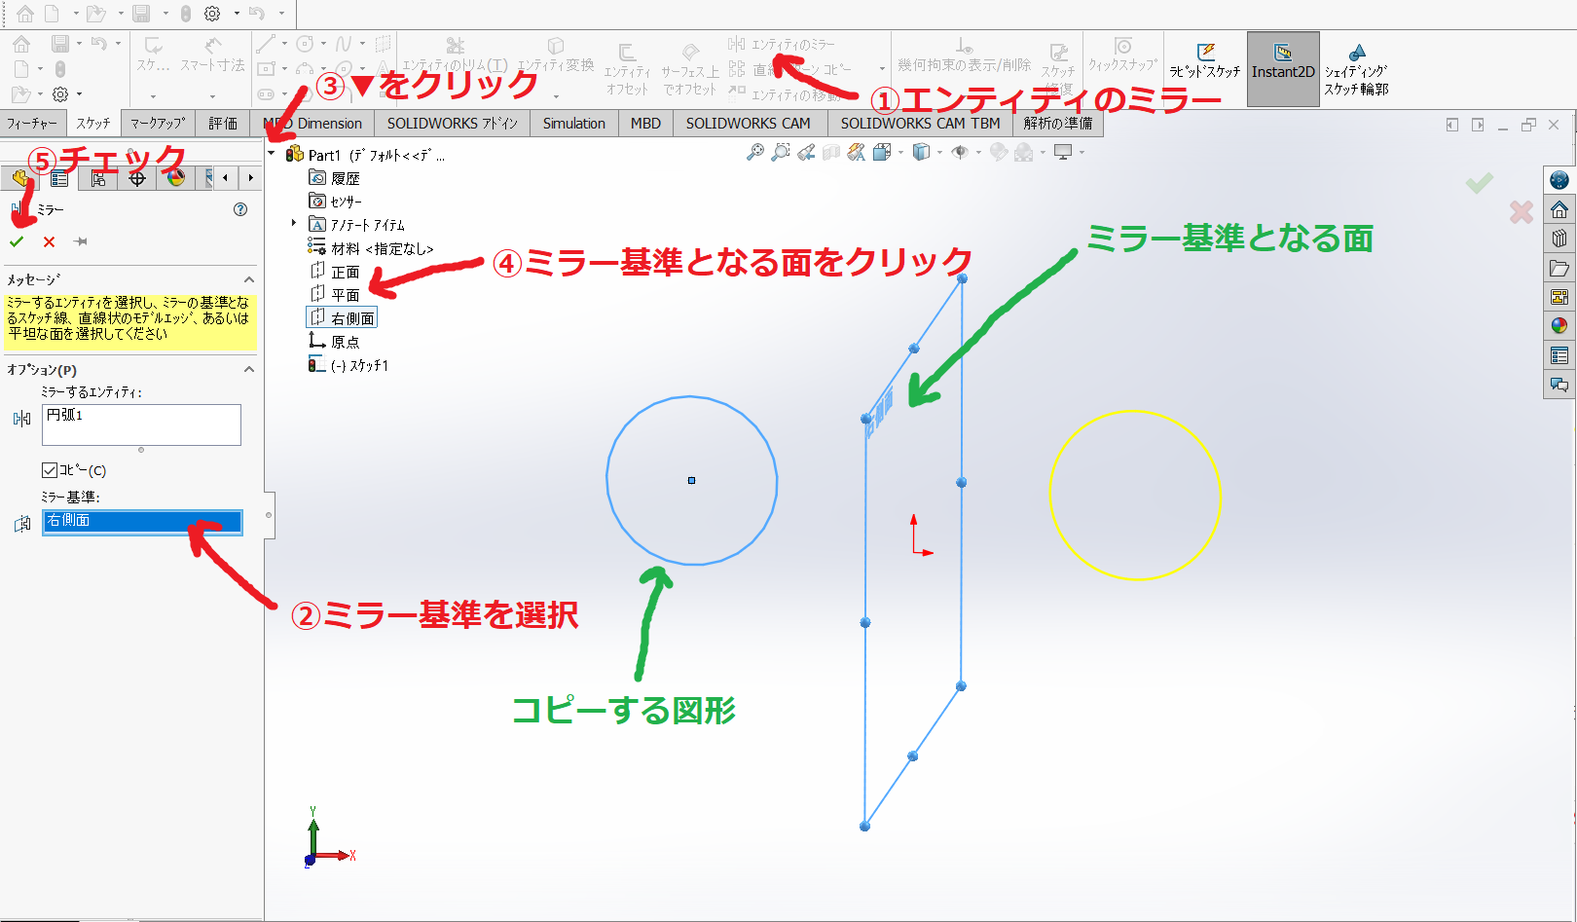1577x922 pixels.
Task: Click the Previous View icon
Action: pos(806,152)
